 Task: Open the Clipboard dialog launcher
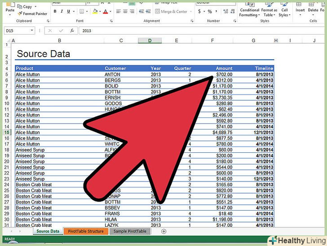(48, 21)
